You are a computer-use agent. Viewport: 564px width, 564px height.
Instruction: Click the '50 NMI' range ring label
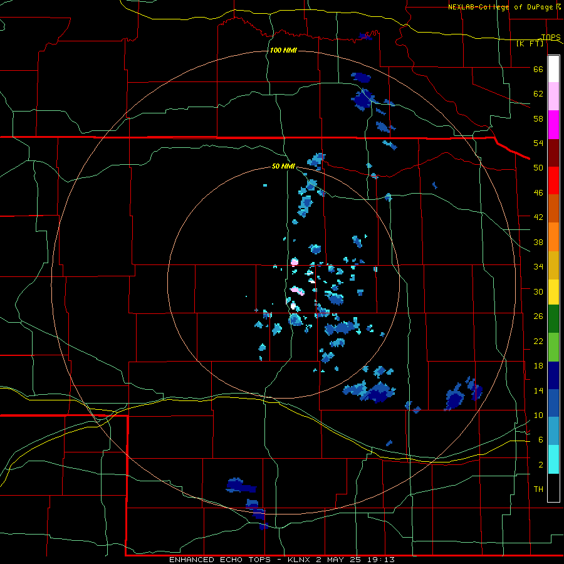(x=283, y=166)
